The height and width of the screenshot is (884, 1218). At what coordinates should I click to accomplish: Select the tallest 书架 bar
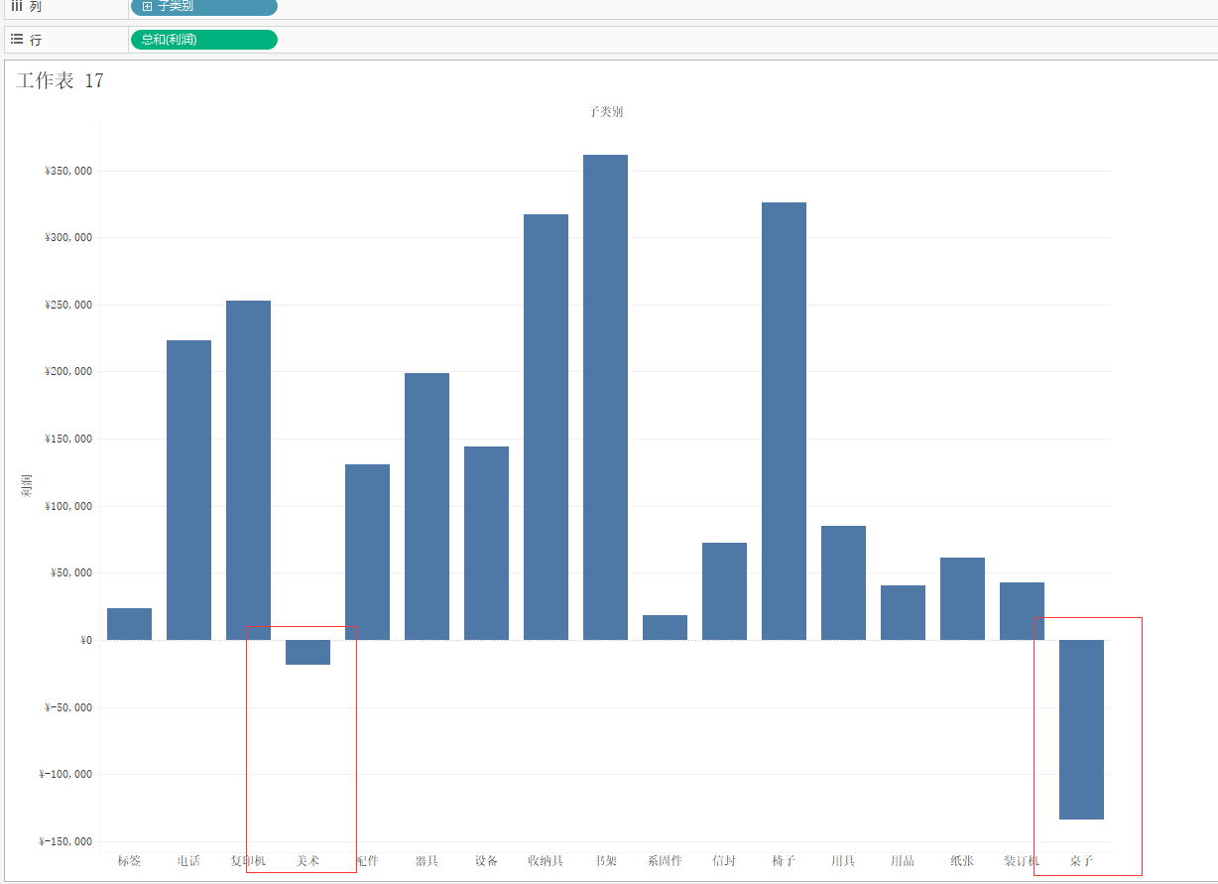point(605,397)
